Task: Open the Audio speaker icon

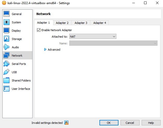Action: [7, 47]
